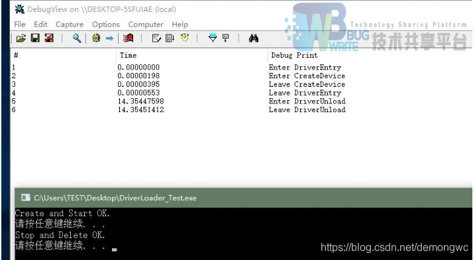Click the Open log file toolbar icon
Screen dimensions: 475x260
[21, 38]
